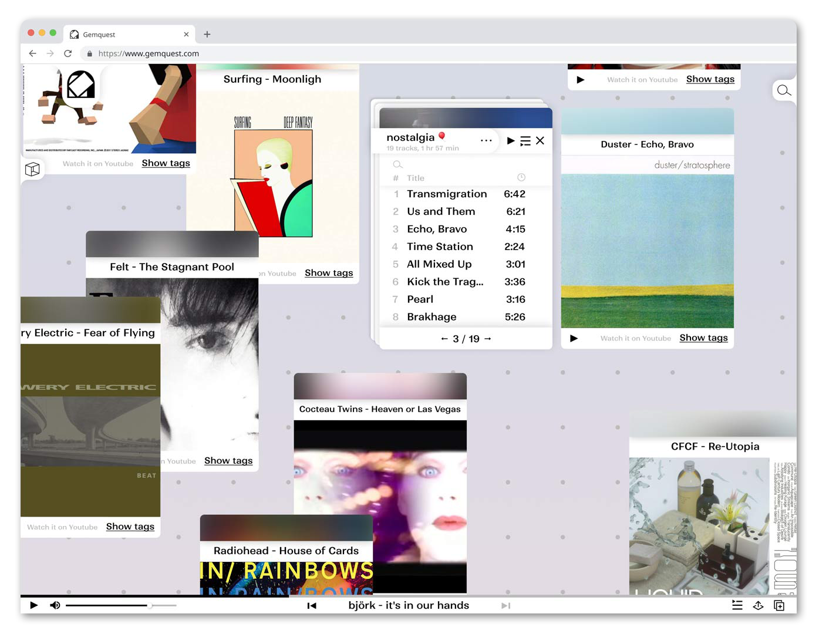This screenshot has height=634, width=819.
Task: Toggle play in the bottom player bar
Action: [33, 605]
